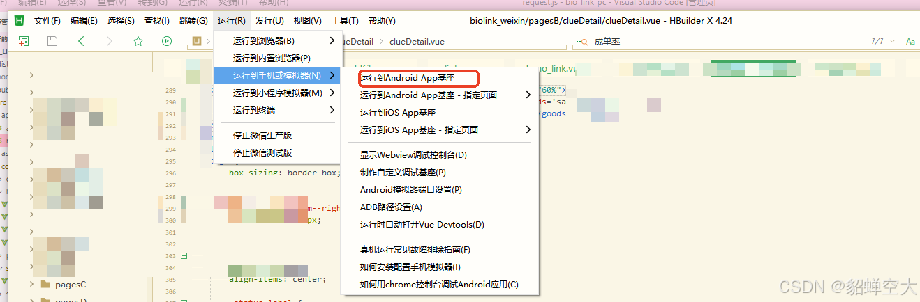Click the 'box-sizing: border-box;' code line

(x=285, y=173)
